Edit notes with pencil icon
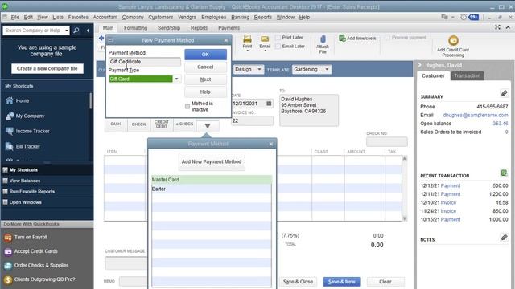The image size is (515, 289). point(505,237)
